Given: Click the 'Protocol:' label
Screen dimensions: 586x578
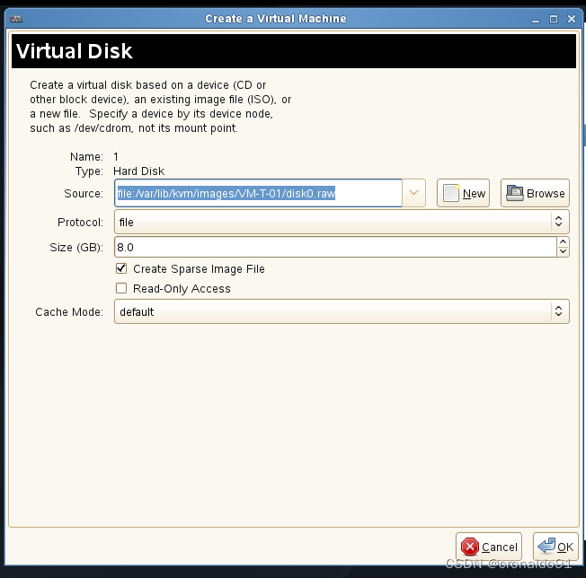Looking at the screenshot, I should [80, 222].
